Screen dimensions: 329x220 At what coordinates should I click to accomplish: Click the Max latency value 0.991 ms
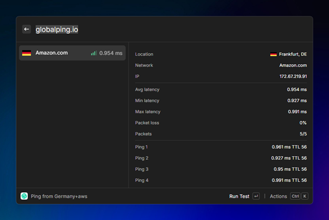pyautogui.click(x=297, y=112)
